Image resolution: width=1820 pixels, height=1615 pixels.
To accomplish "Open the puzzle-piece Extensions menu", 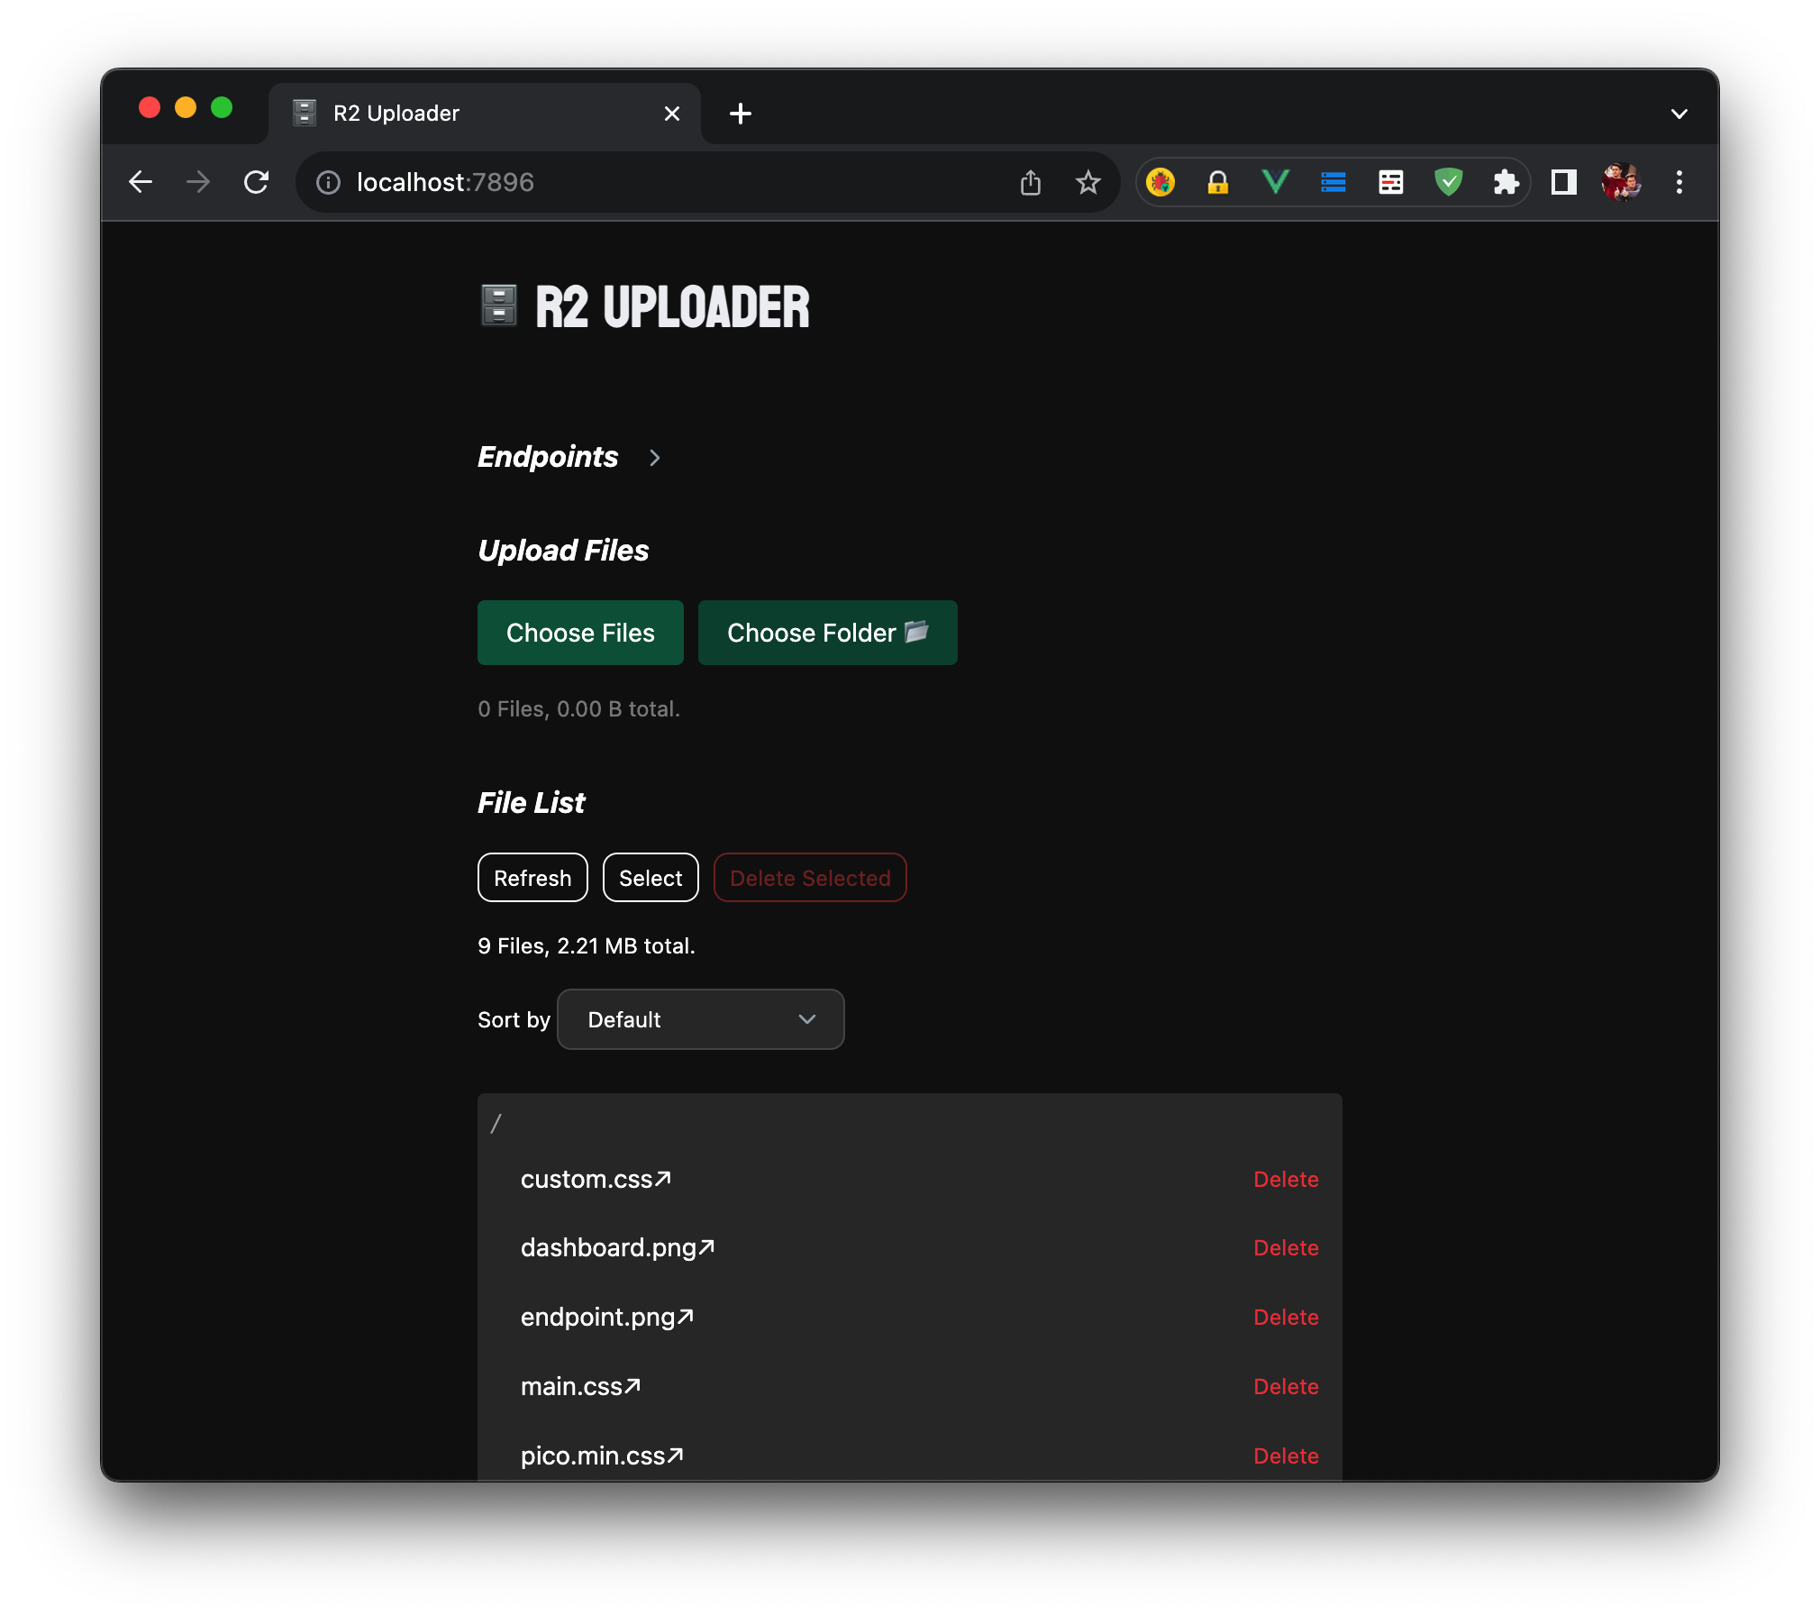I will 1506,183.
